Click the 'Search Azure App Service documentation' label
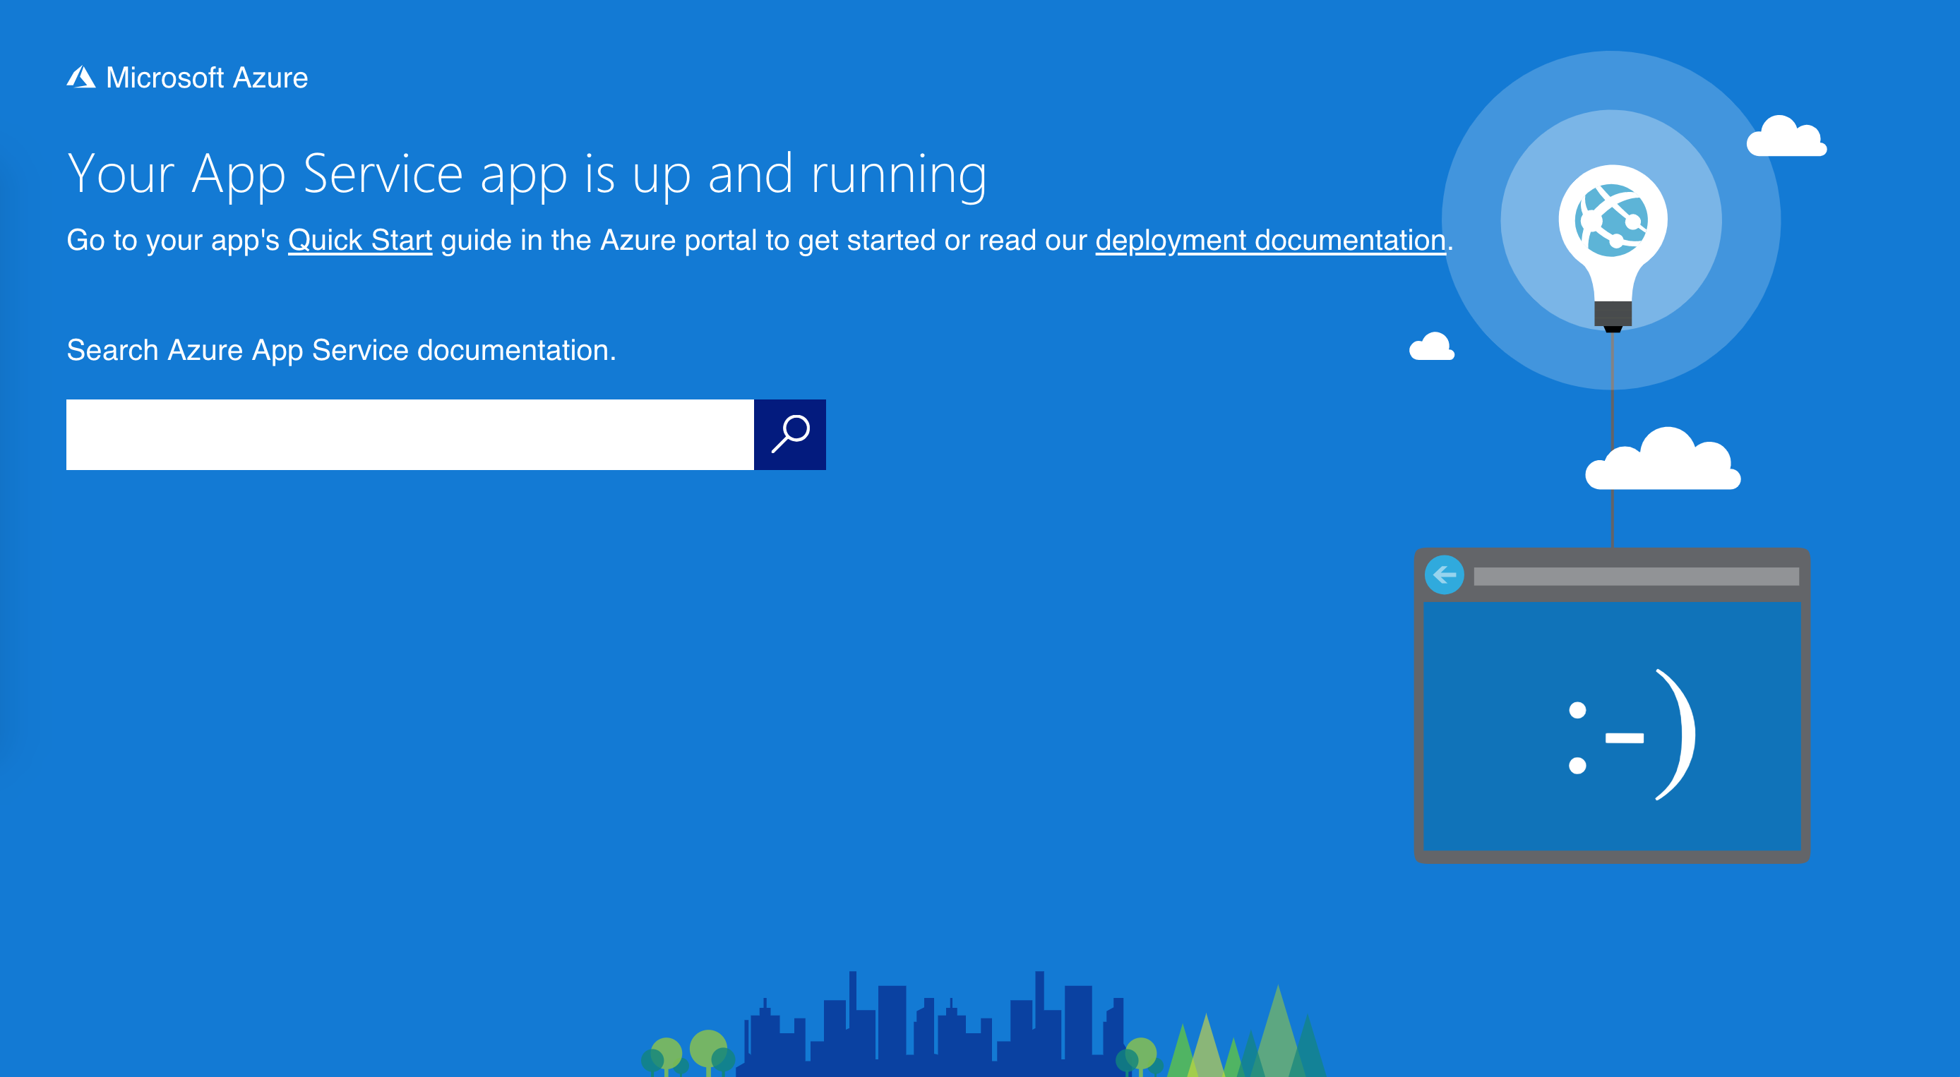The image size is (1960, 1077). [341, 351]
